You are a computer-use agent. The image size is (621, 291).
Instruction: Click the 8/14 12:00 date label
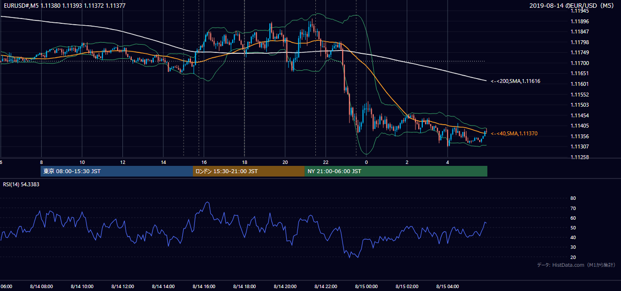[x=123, y=287]
